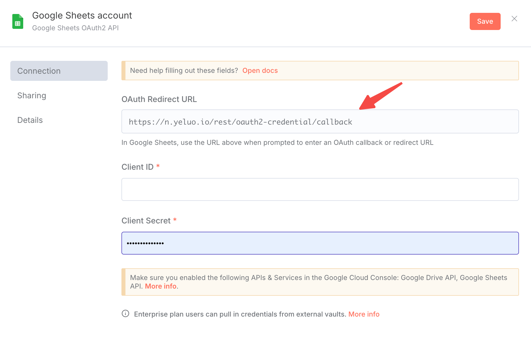Screen dimensions: 531x340
Task: Click the info circle icon near Enterprise plan
Action: coord(125,313)
